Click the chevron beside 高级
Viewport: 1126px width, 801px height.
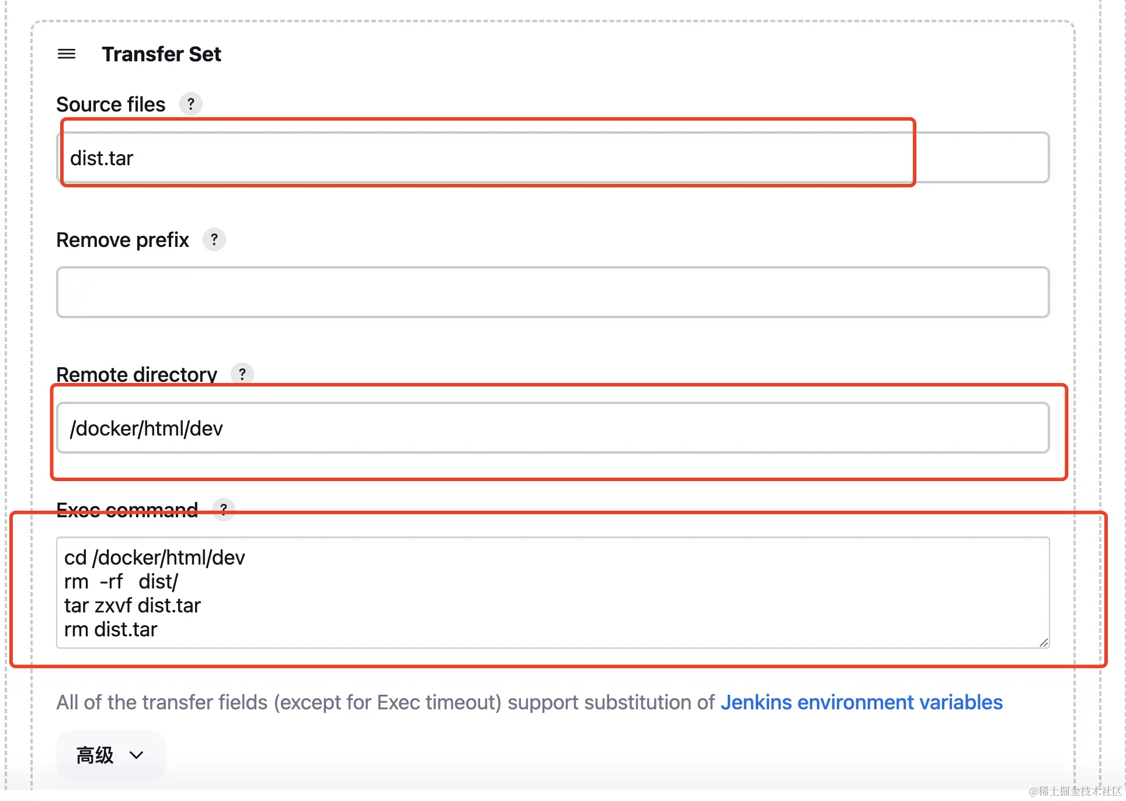point(137,755)
